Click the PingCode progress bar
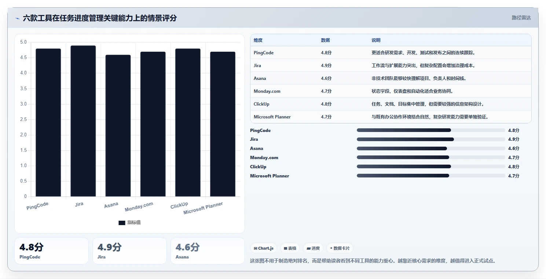546x279 pixels. [431, 130]
